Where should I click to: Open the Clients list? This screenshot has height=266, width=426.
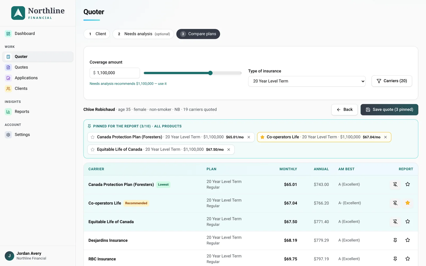tap(38, 89)
